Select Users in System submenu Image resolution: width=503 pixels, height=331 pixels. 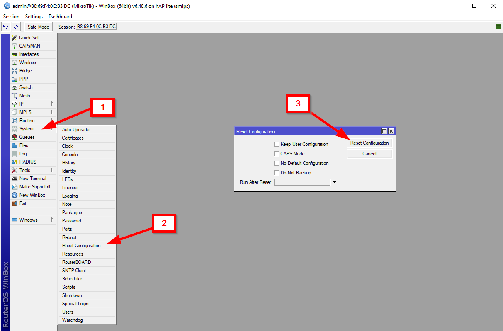[87, 312]
